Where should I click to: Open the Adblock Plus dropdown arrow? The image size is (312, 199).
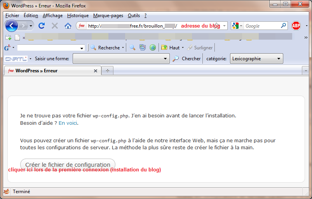pos(307,26)
